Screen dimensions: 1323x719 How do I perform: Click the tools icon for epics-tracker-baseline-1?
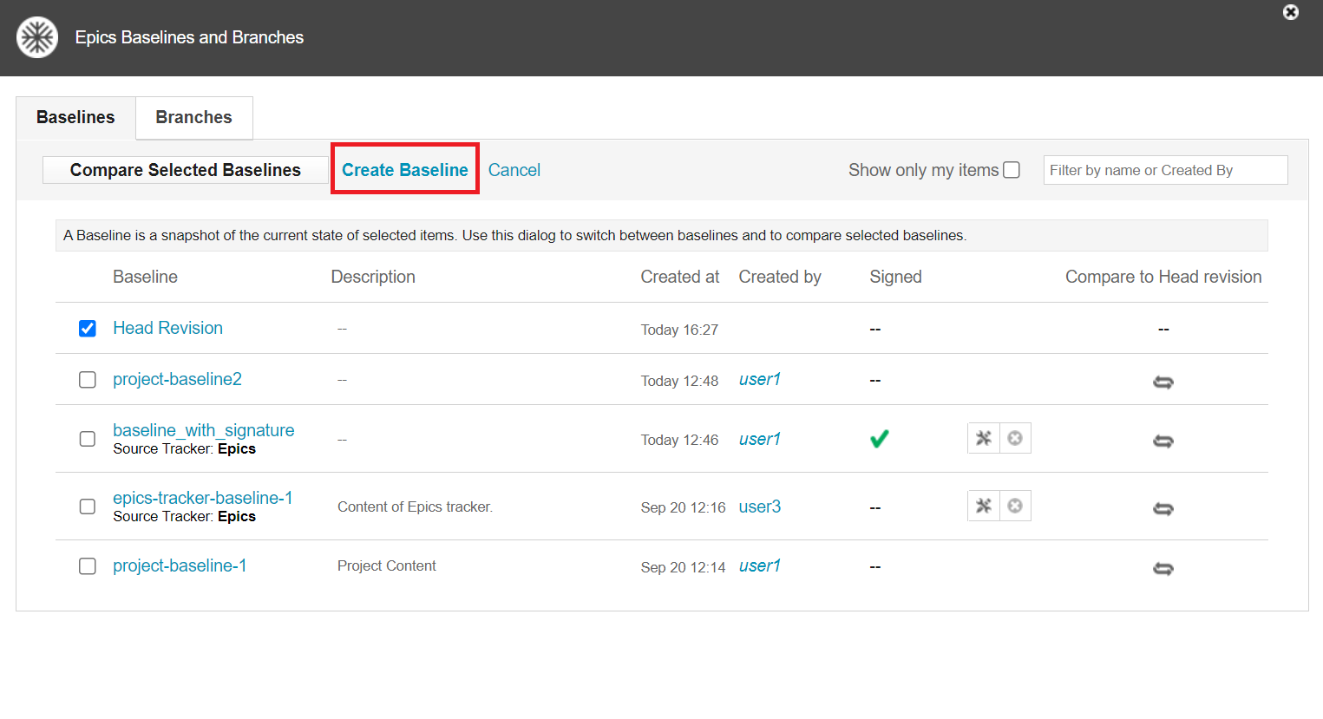click(x=983, y=506)
